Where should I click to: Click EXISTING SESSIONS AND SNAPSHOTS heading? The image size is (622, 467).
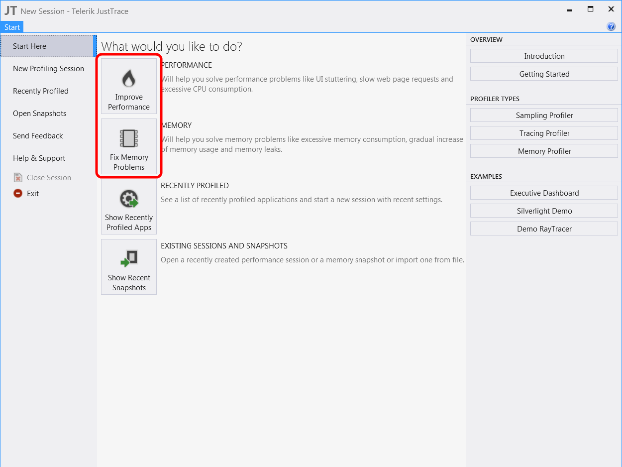click(x=224, y=246)
